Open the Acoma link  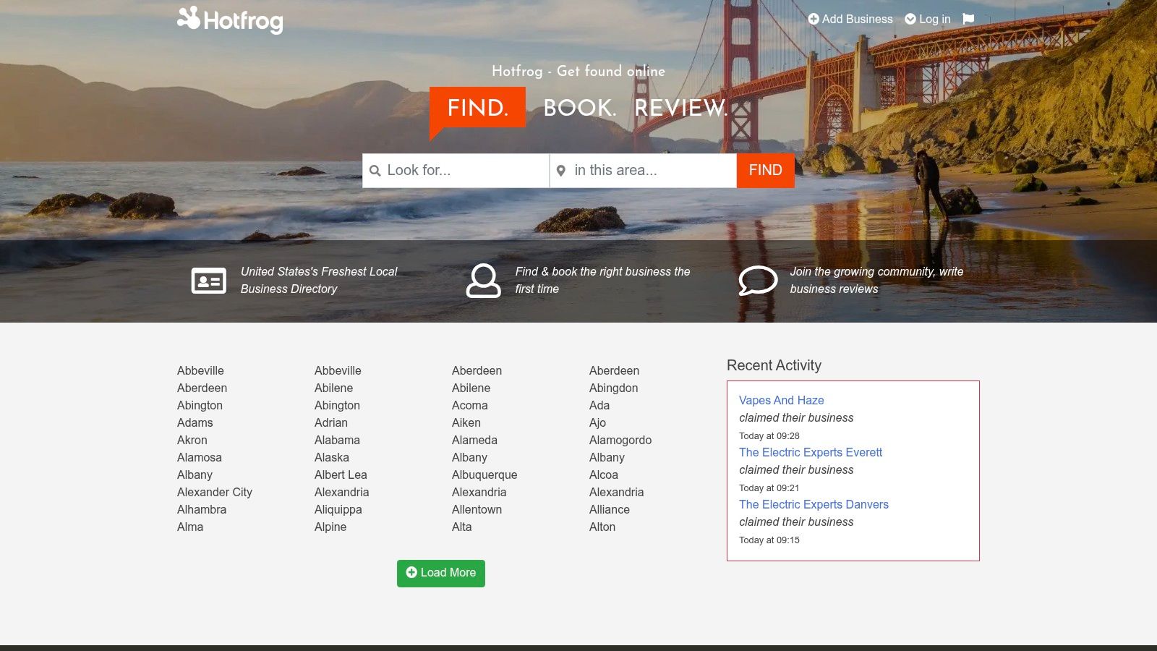point(470,405)
